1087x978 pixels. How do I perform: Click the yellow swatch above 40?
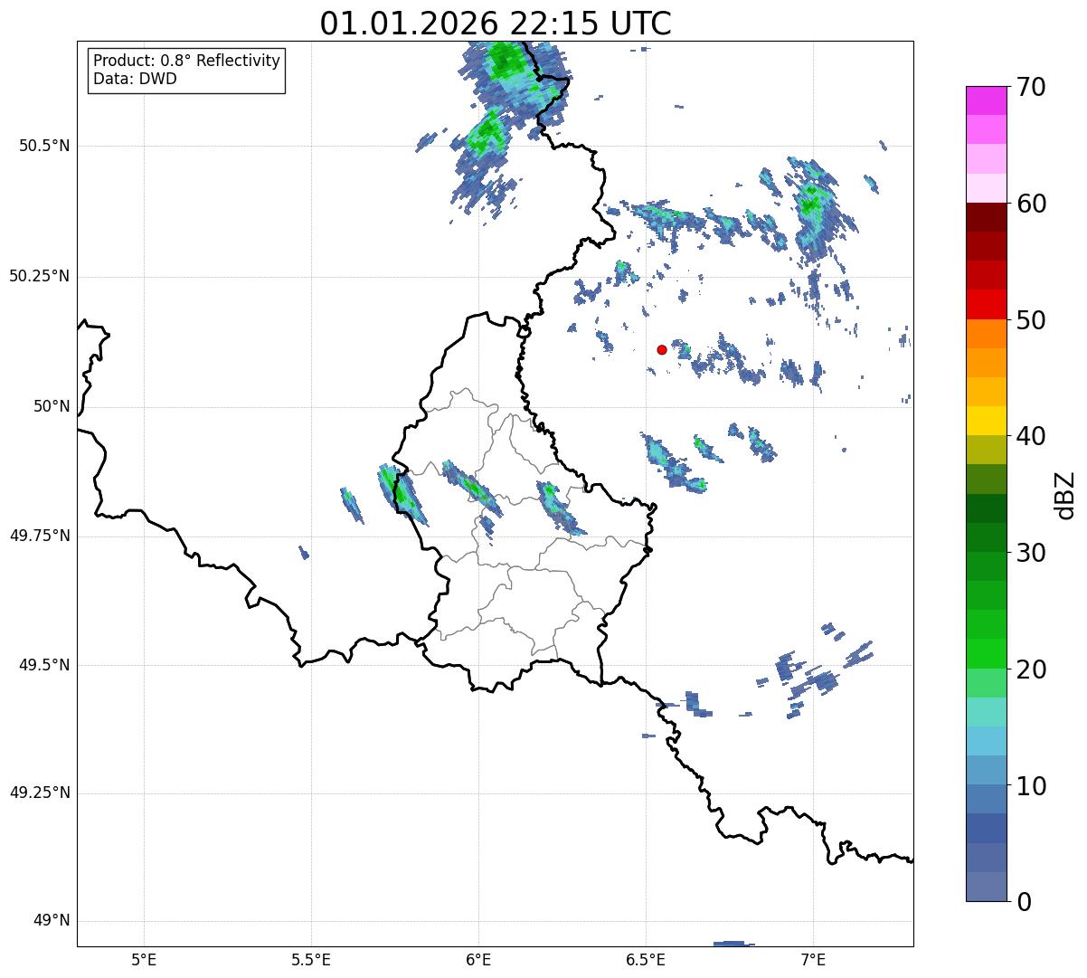point(987,421)
